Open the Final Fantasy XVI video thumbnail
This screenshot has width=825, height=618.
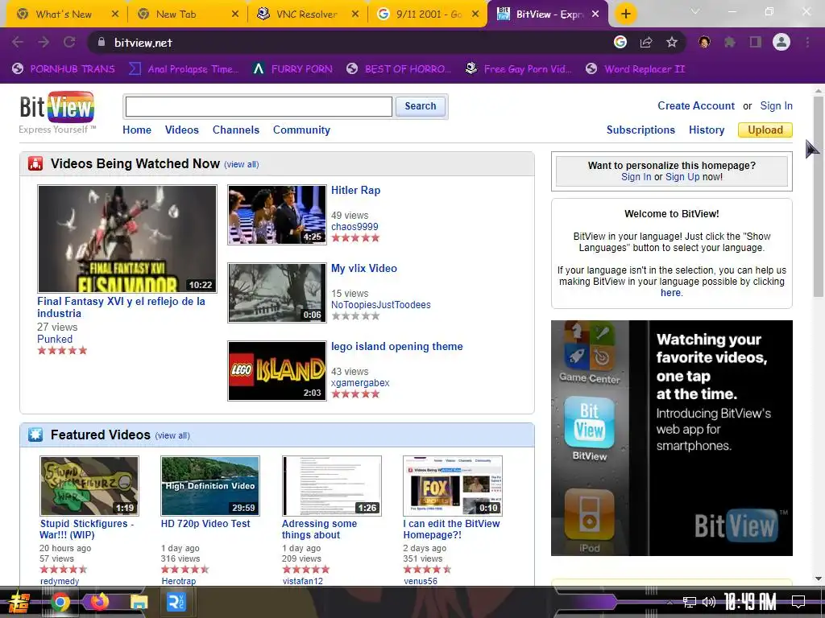click(127, 238)
